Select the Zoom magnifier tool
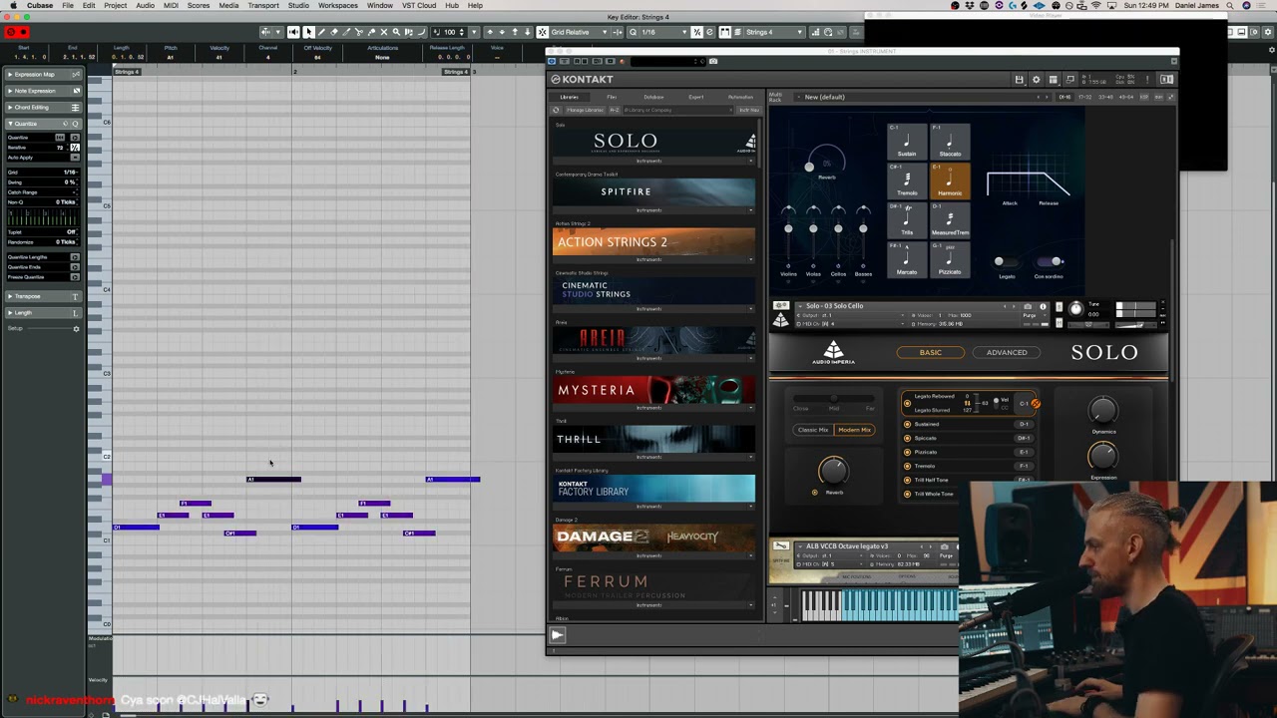The width and height of the screenshot is (1277, 718). 396,32
